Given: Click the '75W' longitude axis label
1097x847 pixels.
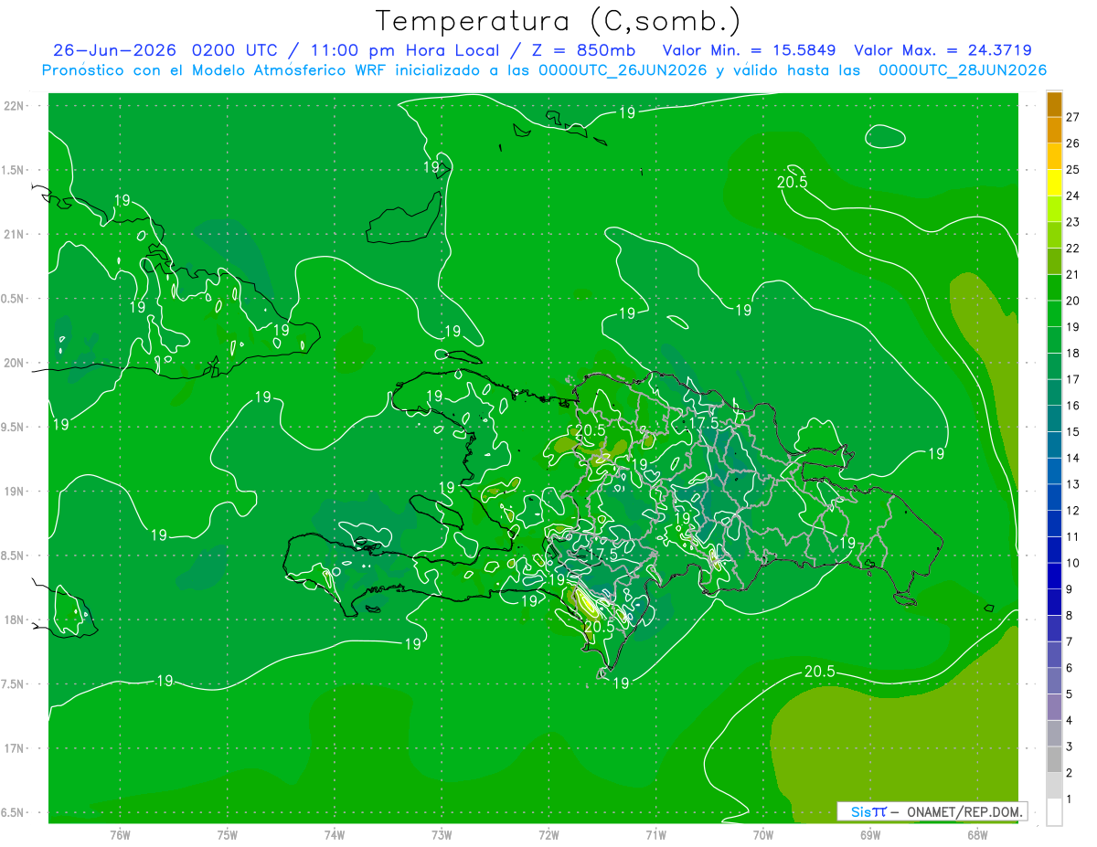Looking at the screenshot, I should [228, 835].
